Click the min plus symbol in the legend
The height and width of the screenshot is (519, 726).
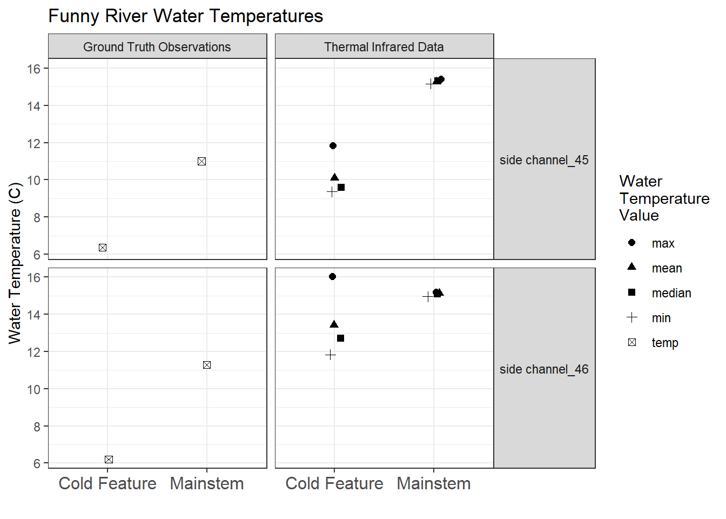[631, 317]
